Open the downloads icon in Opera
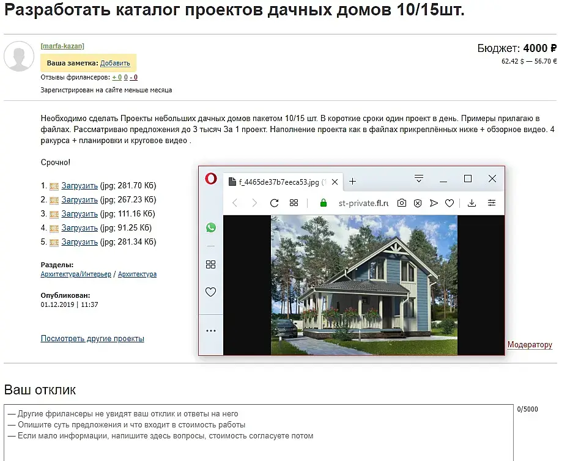Viewport: 570px width, 461px height. (472, 203)
